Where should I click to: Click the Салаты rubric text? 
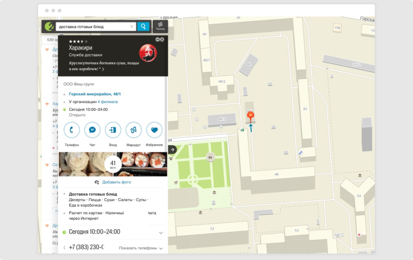pyautogui.click(x=125, y=200)
